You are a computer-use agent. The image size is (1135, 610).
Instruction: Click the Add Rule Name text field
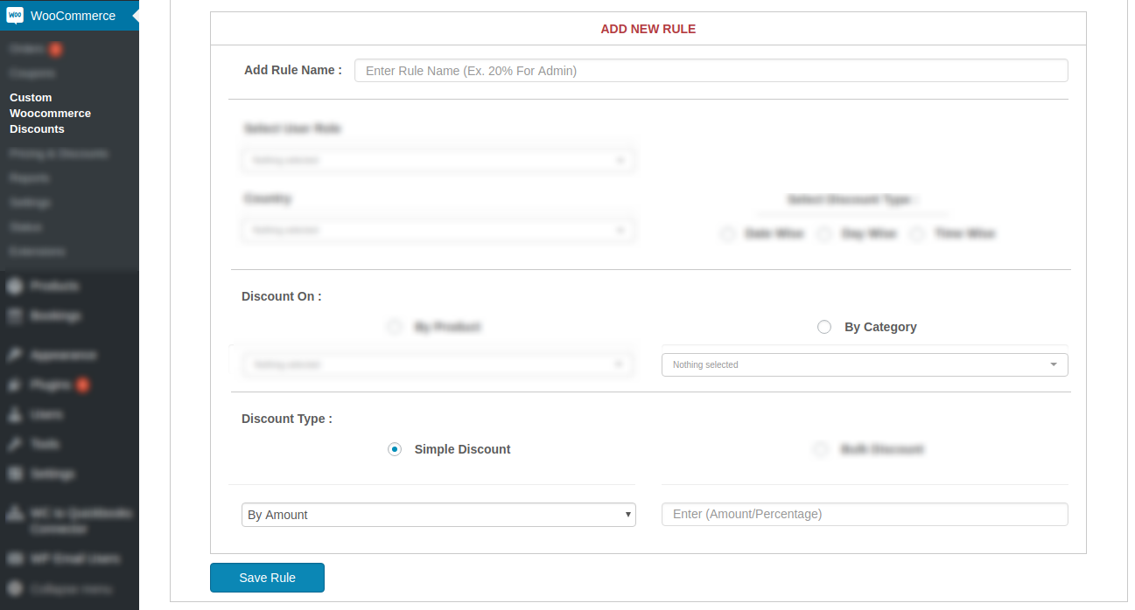[x=711, y=71]
